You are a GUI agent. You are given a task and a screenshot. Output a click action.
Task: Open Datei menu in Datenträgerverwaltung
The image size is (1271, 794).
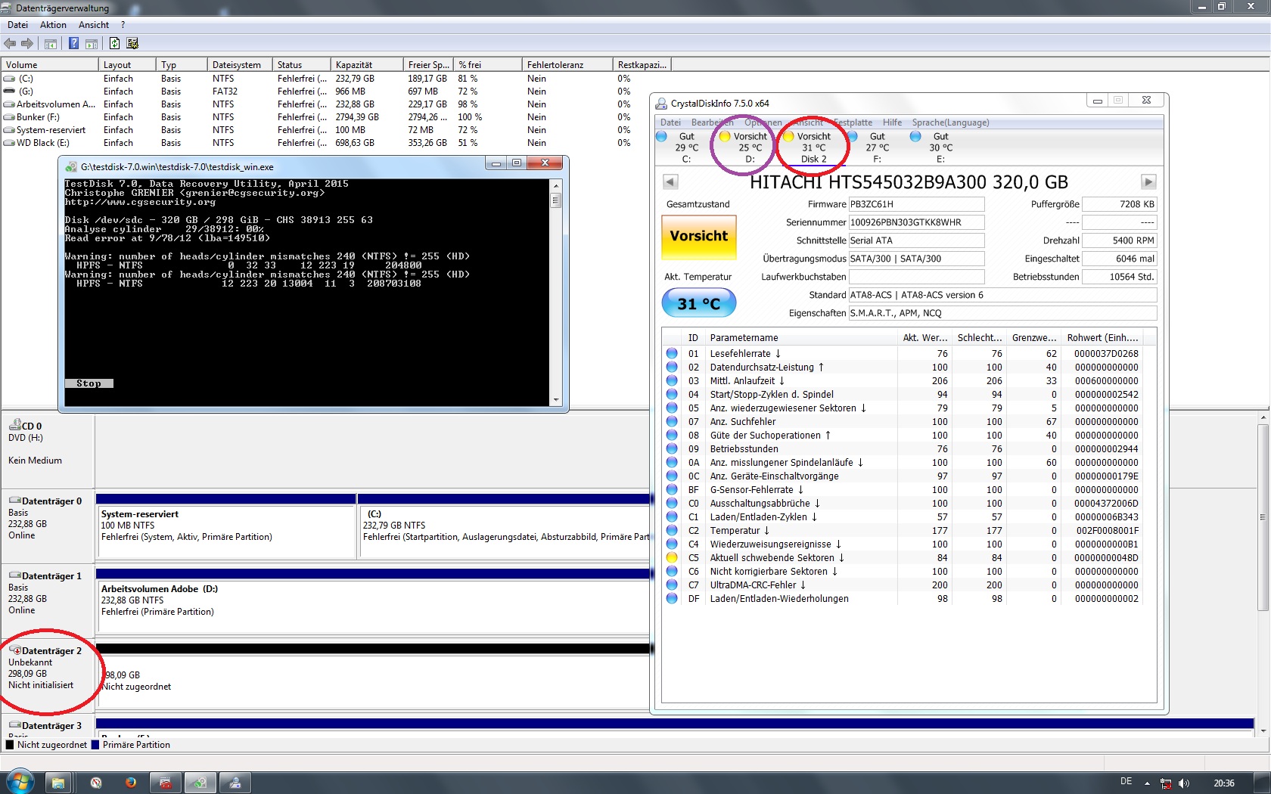(x=17, y=25)
